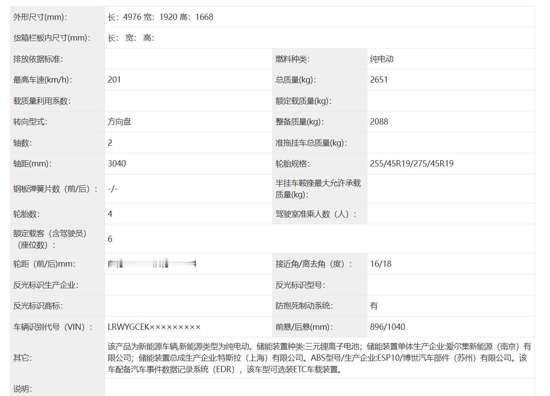Click the 轴数 label
The image size is (550, 396).
[x=23, y=143]
